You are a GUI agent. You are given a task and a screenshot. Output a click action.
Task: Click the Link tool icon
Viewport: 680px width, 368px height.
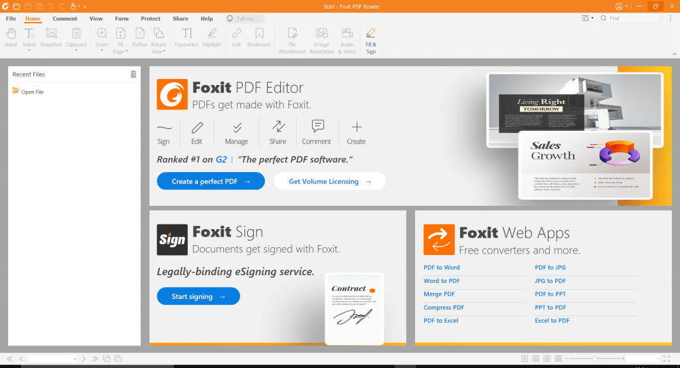tap(236, 34)
